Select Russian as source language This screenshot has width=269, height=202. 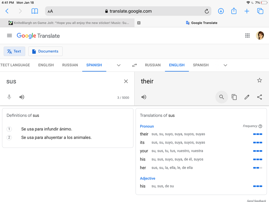70,65
